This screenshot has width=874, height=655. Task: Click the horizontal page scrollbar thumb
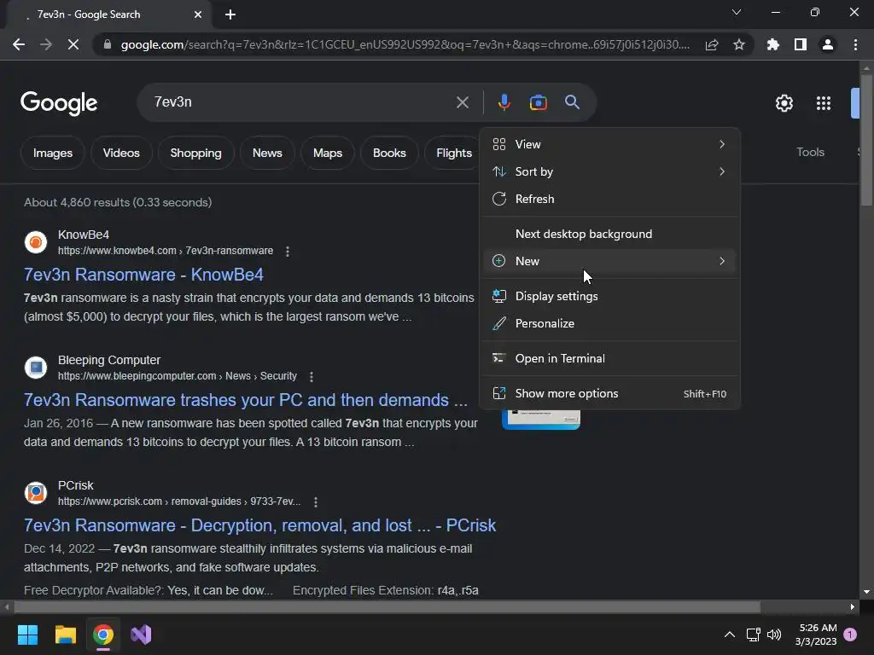[x=387, y=606]
